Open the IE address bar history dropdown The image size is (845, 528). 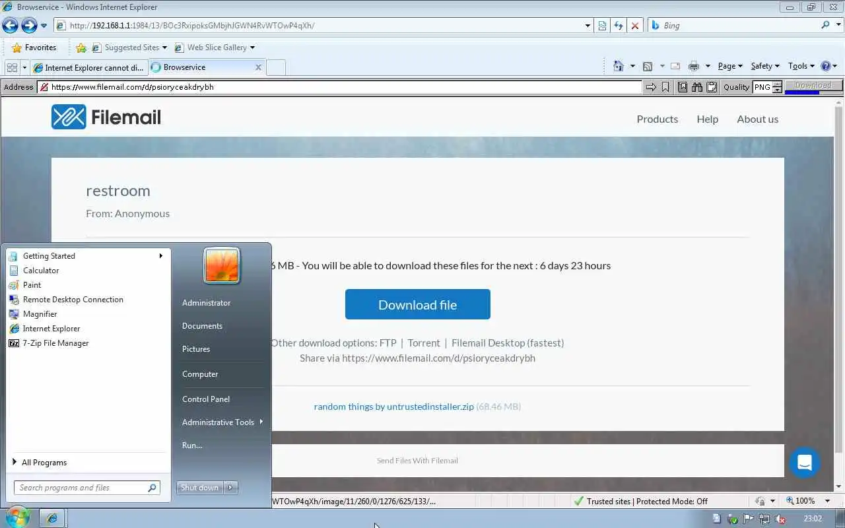588,26
